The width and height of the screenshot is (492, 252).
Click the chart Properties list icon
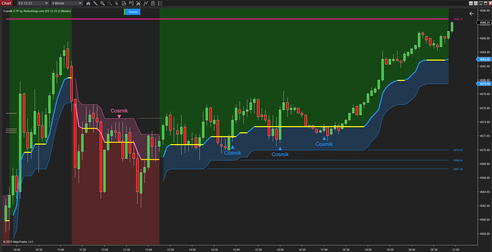pos(160,3)
